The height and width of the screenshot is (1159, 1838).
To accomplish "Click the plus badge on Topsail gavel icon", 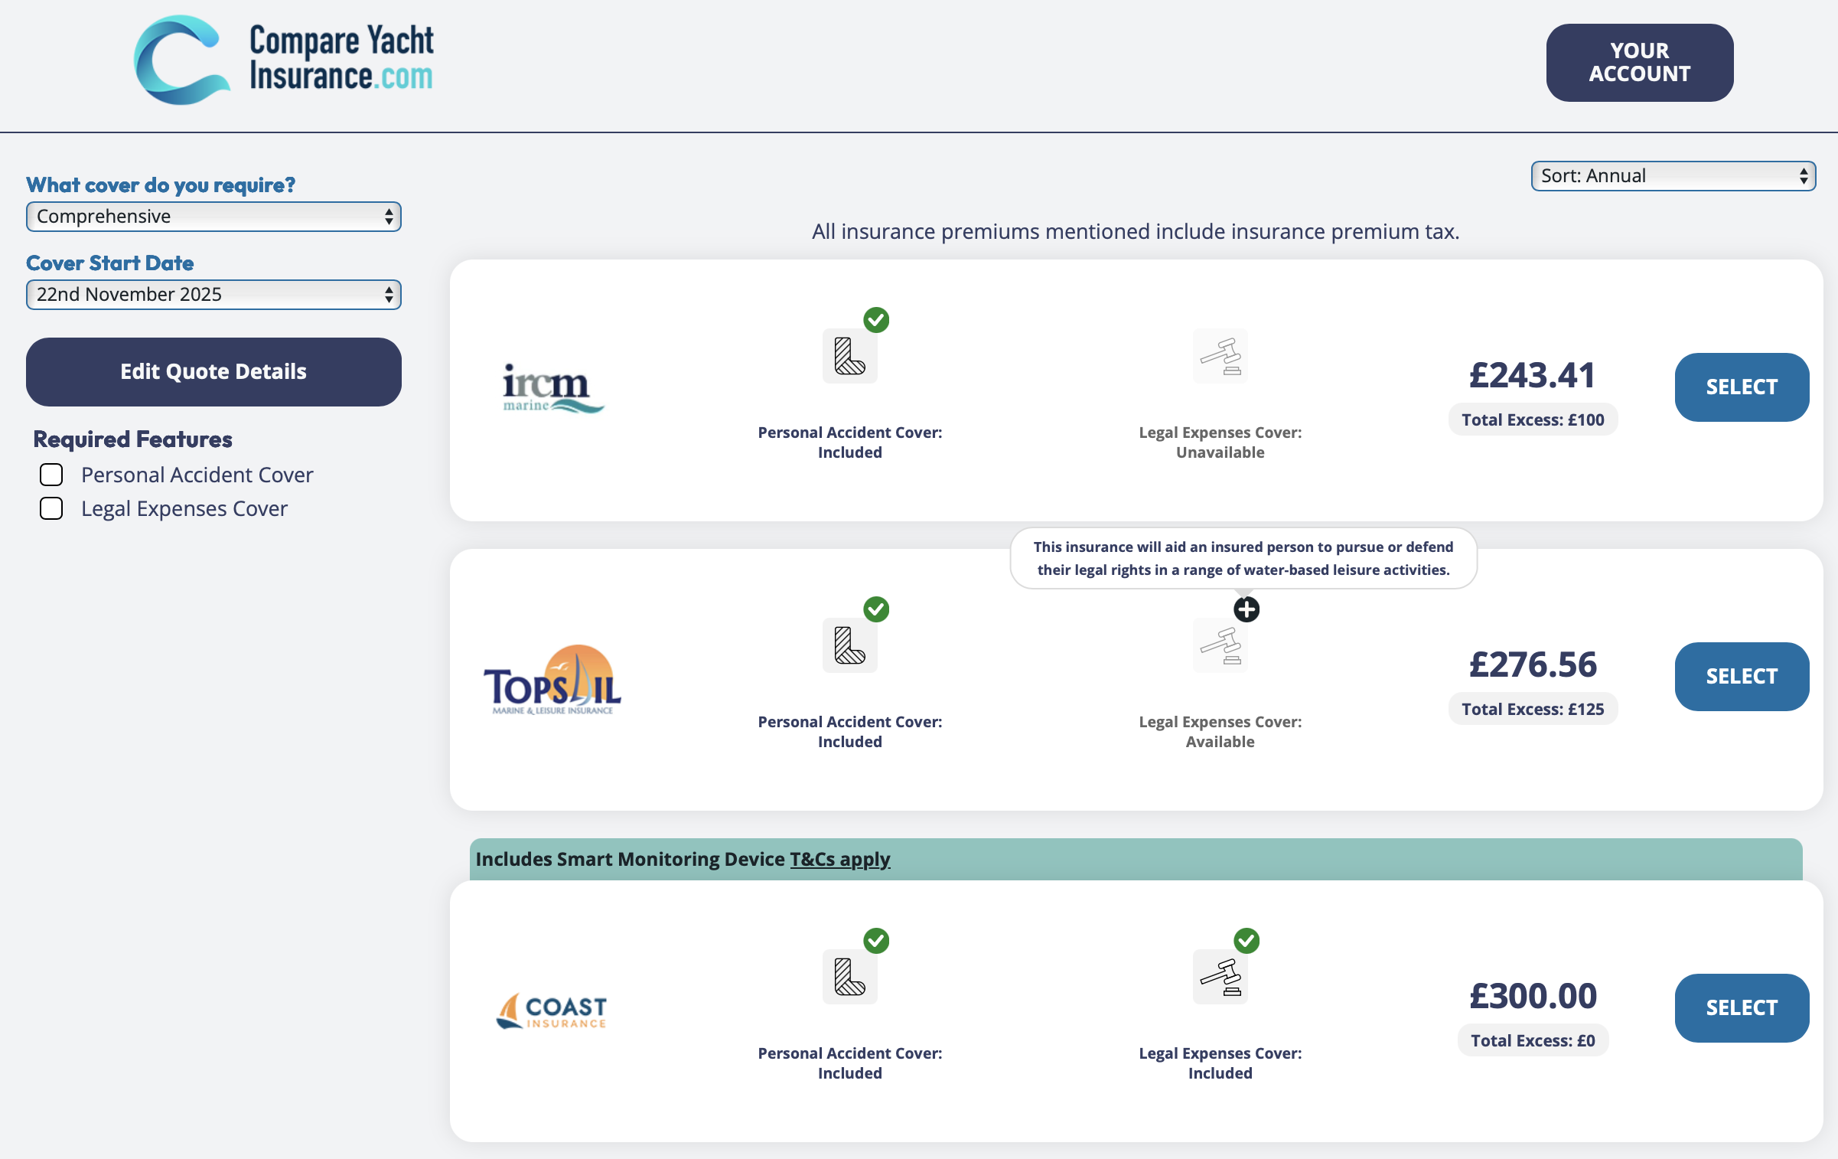I will coord(1247,609).
